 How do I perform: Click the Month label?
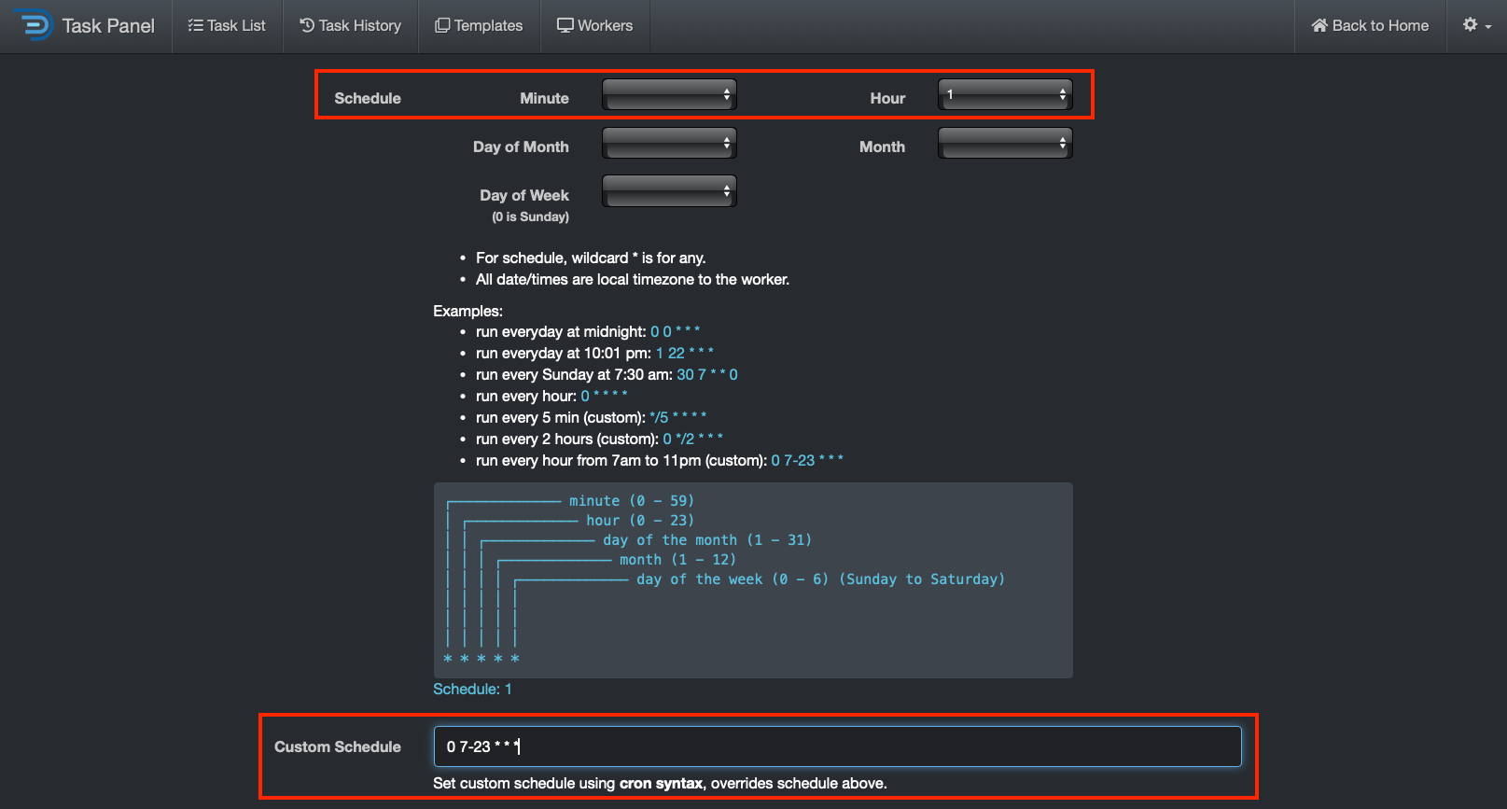pos(882,146)
